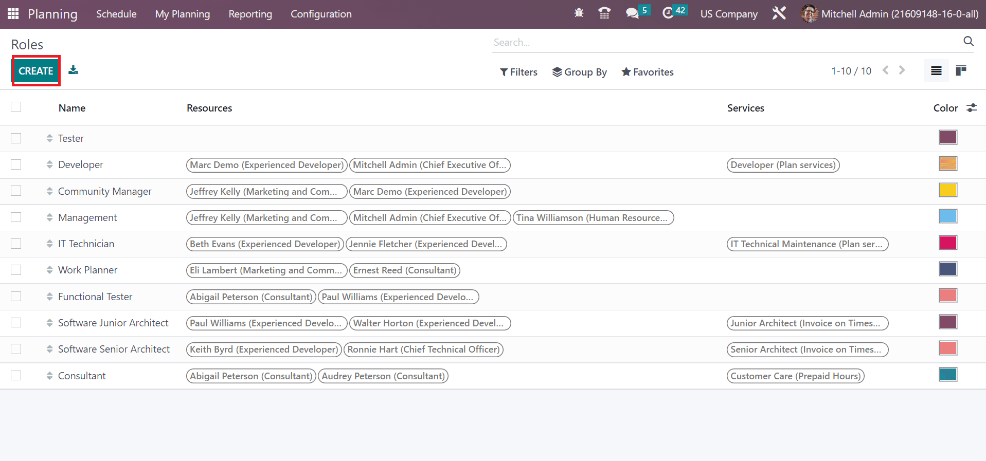Image resolution: width=986 pixels, height=461 pixels.
Task: Check the Consultant row checkbox
Action: pyautogui.click(x=16, y=376)
